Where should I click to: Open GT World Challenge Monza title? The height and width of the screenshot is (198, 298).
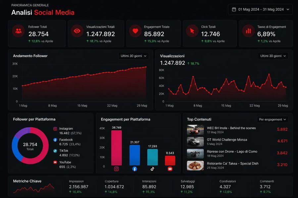click(x=227, y=140)
